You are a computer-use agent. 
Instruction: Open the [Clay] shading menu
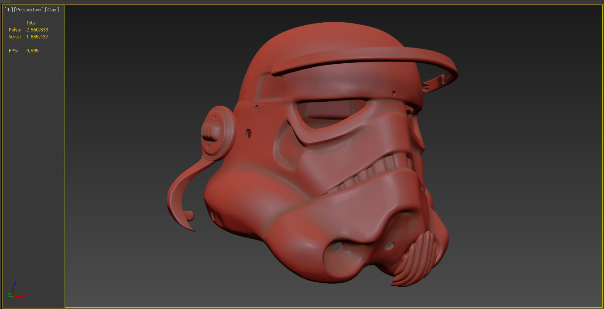52,10
